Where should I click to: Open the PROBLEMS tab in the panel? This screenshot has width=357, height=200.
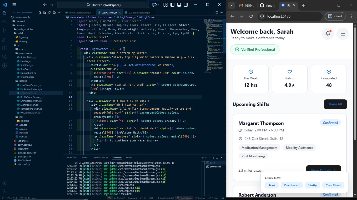[x=71, y=157]
